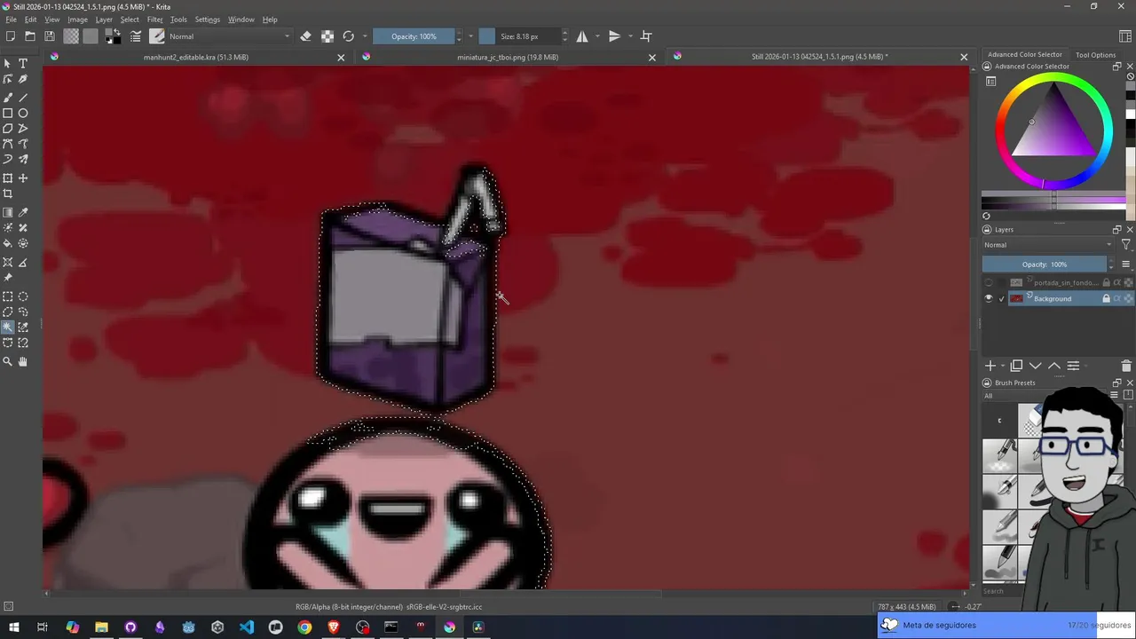Open the Settings menu
This screenshot has height=639, width=1136.
(x=207, y=20)
